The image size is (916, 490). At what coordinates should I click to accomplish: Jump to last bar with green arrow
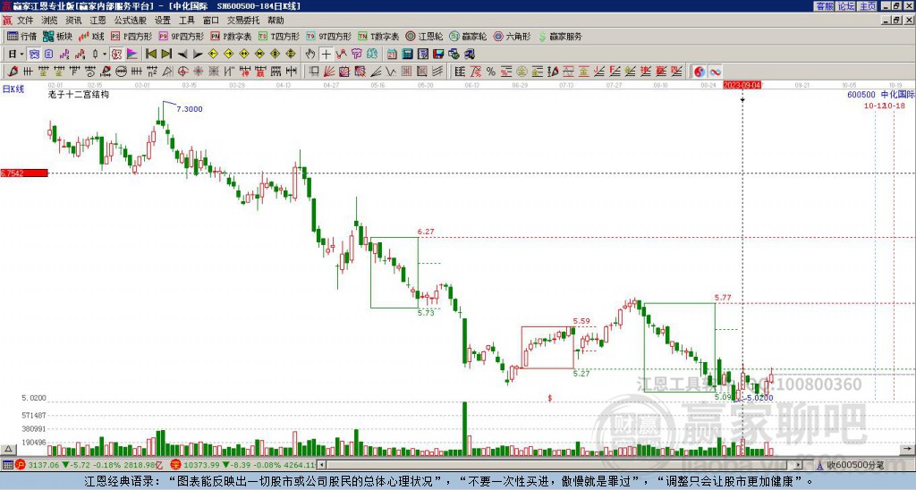[x=166, y=54]
